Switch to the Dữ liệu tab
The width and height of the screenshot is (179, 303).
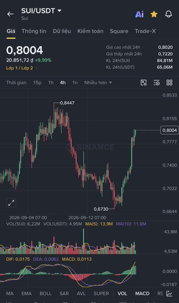(62, 31)
